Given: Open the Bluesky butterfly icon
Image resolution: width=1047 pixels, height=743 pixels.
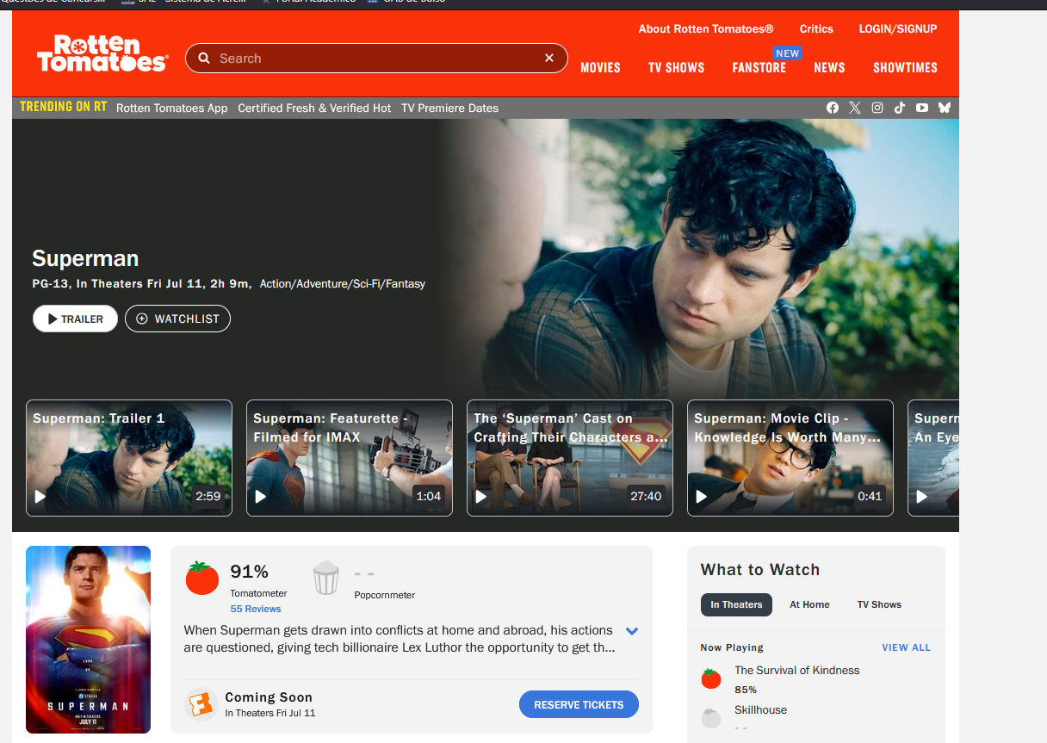Looking at the screenshot, I should tap(945, 108).
